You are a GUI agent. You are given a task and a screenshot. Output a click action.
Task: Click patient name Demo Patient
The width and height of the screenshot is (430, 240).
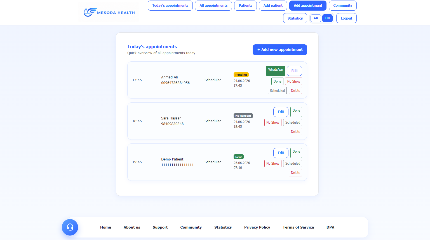point(172,159)
